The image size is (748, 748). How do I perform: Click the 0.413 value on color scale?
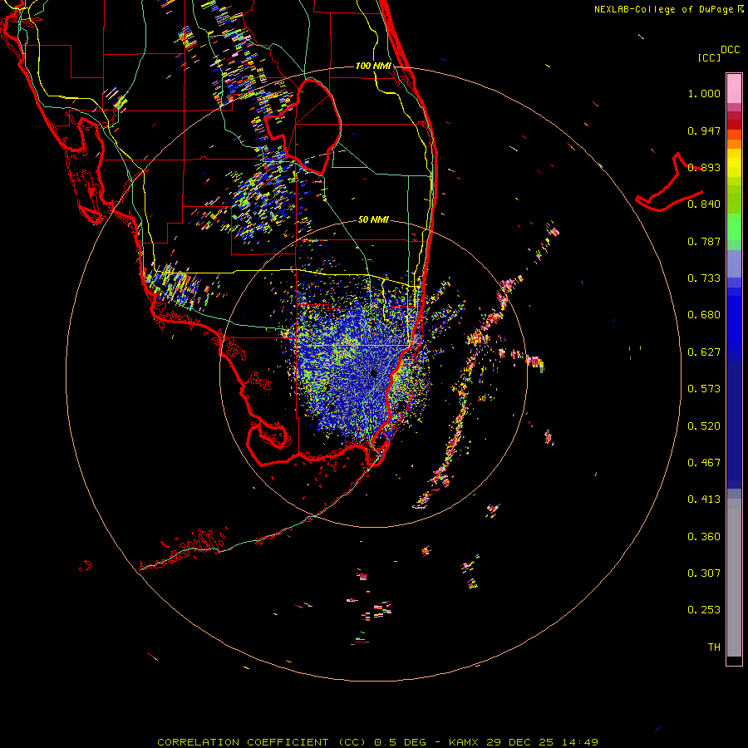(704, 499)
